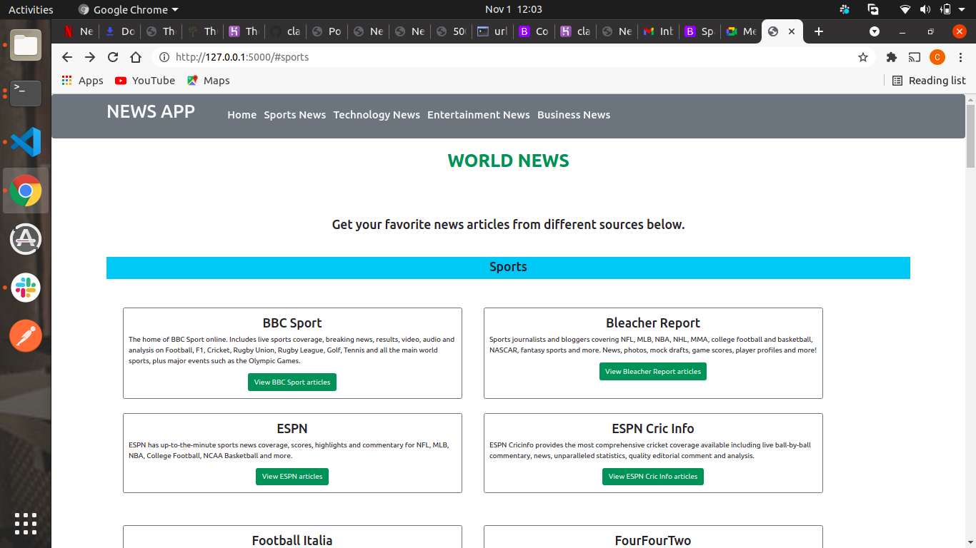Click the Chrome home button
Image resolution: width=976 pixels, height=548 pixels.
click(136, 57)
